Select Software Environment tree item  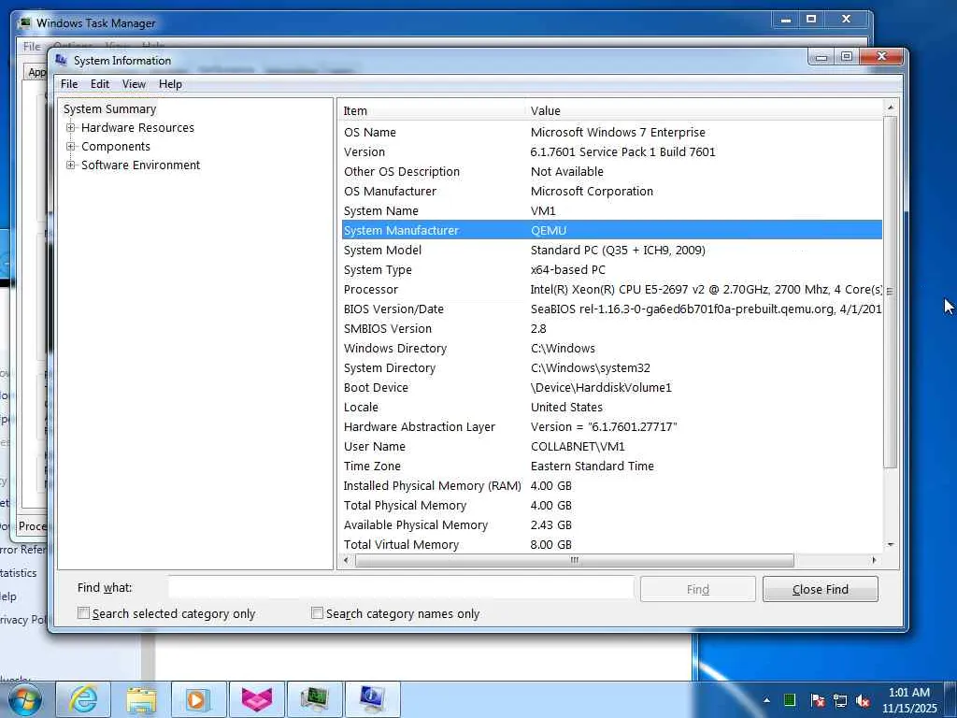tap(140, 165)
